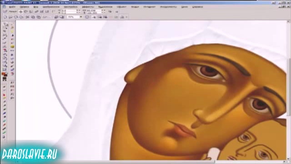This screenshot has height=164, width=291.
Task: Click the application launcher icon
Action: coord(122,17)
